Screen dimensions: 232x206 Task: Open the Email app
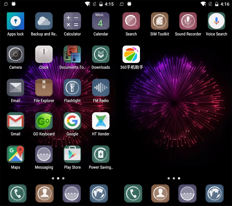coord(15,88)
